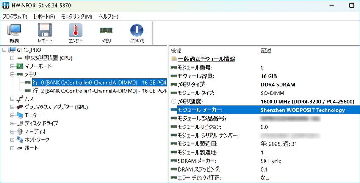The height and width of the screenshot is (183, 360).
Task: Open the プログラム(P) menu
Action: (x=15, y=17)
